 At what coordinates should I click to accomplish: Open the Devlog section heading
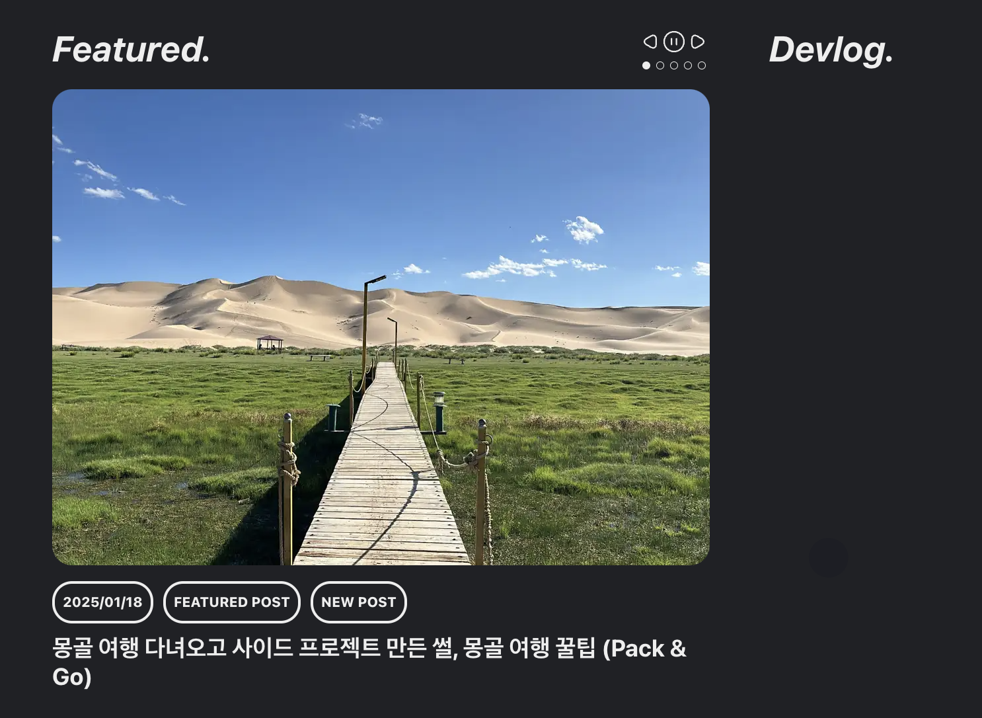pyautogui.click(x=831, y=50)
